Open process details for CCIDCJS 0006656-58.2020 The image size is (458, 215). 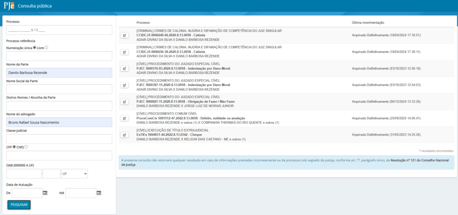coord(124,52)
